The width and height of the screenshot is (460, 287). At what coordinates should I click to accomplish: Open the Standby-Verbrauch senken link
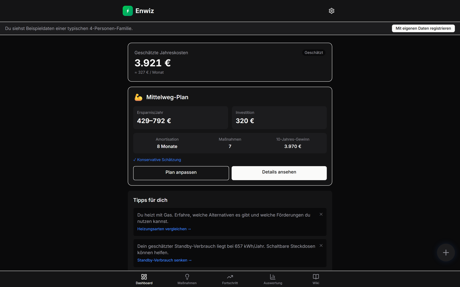coord(164,260)
